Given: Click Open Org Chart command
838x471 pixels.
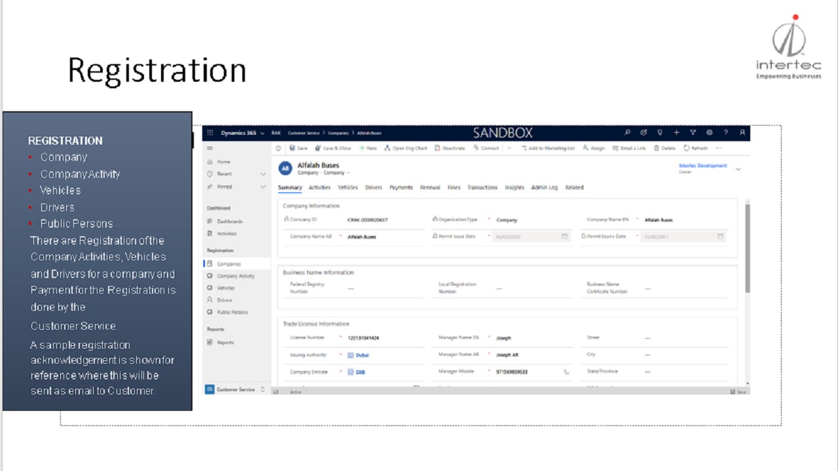Looking at the screenshot, I should click(406, 148).
